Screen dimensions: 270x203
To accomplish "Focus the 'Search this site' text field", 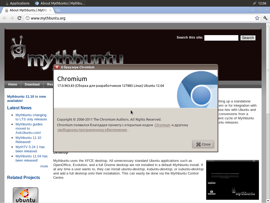I will (x=221, y=38).
